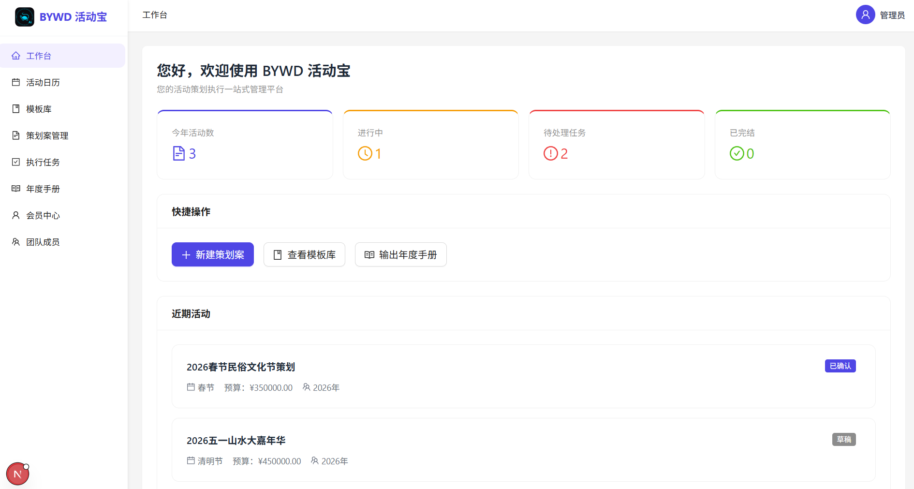
Task: Click the calendar icon next to 清明节
Action: pyautogui.click(x=191, y=460)
